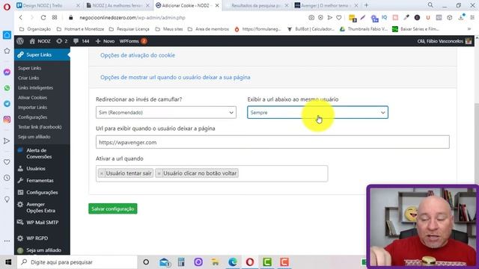479x269 pixels.
Task: Open the 'Exibir a url abaixo' Sempre dropdown
Action: (x=317, y=113)
